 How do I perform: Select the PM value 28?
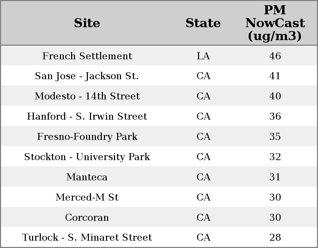tap(275, 238)
